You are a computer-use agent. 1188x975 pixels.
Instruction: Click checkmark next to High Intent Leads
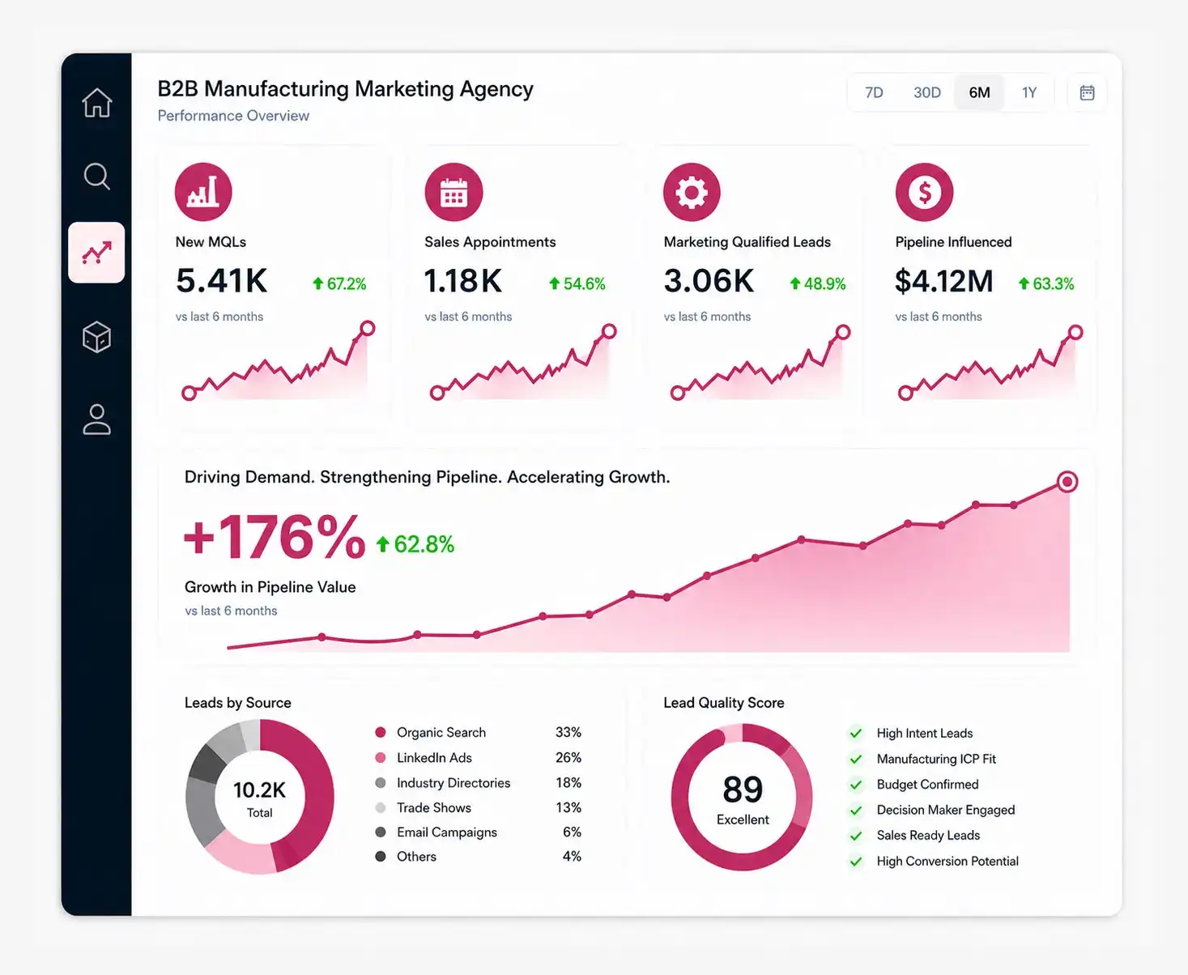pyautogui.click(x=855, y=733)
